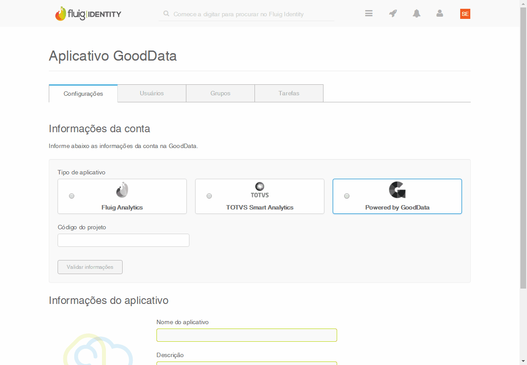Click the rocket launcher icon
Image resolution: width=527 pixels, height=365 pixels.
click(393, 14)
